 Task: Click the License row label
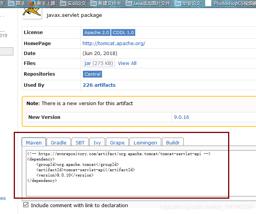click(33, 32)
